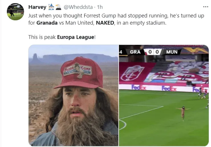Click the eagle emoji in display name

click(58, 7)
